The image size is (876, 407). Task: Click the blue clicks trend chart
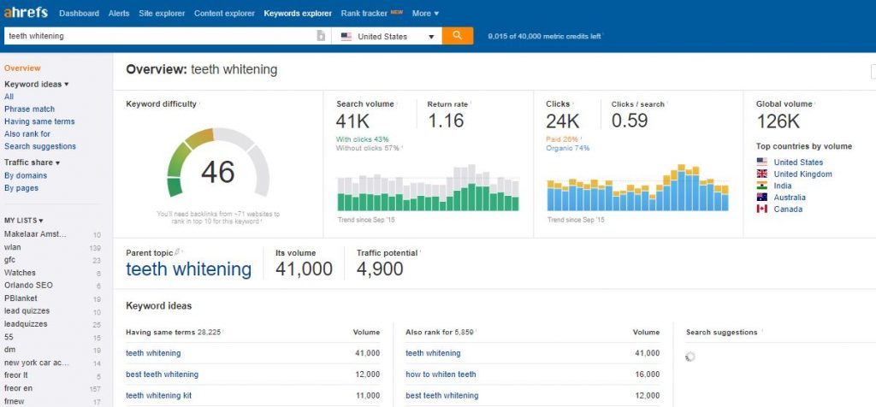pyautogui.click(x=638, y=187)
